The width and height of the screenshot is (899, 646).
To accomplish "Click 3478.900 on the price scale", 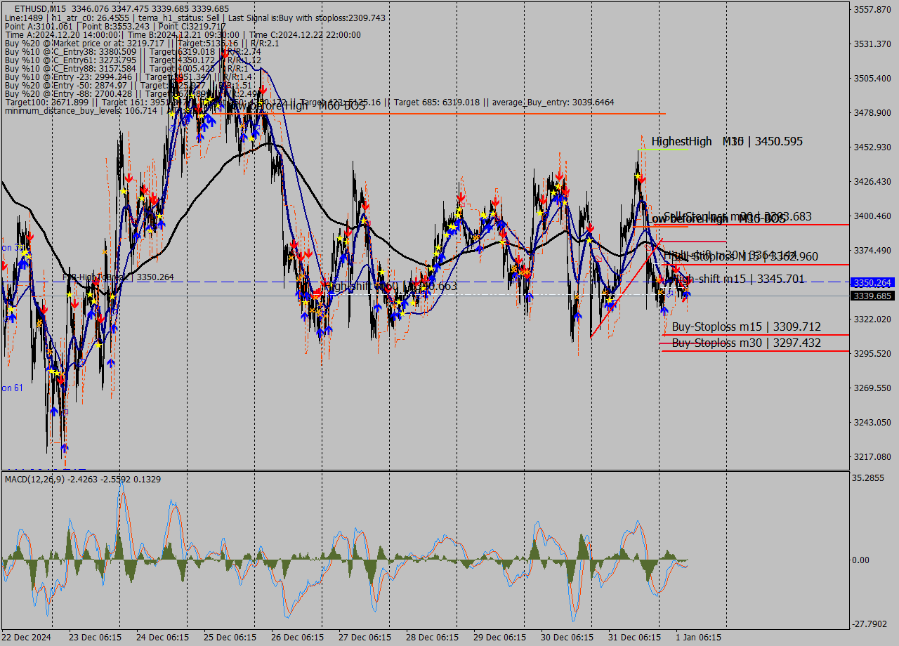I will [x=873, y=113].
